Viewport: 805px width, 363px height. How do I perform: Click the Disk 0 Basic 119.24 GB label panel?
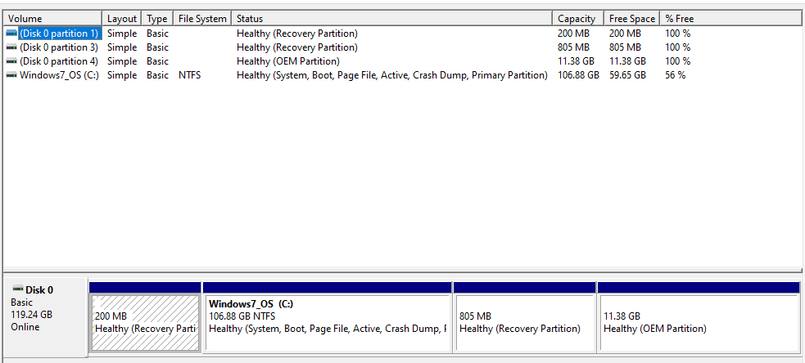point(45,317)
